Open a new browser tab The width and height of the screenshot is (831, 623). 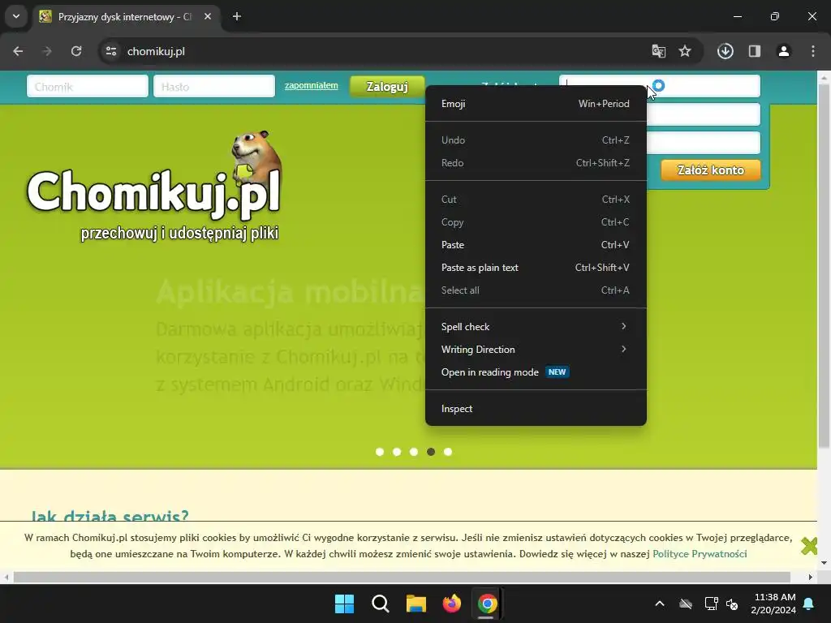[237, 16]
